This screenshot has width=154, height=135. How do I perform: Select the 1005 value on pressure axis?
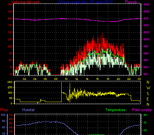[146, 32]
